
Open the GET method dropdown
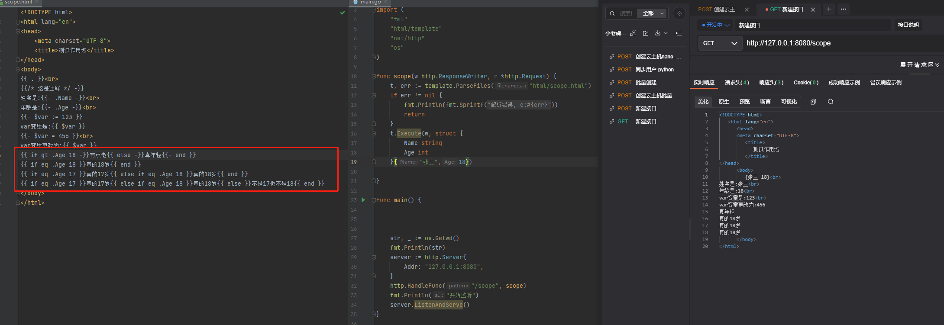pyautogui.click(x=720, y=43)
